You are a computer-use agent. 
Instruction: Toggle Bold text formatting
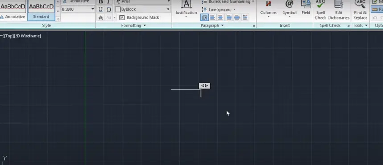(100, 2)
